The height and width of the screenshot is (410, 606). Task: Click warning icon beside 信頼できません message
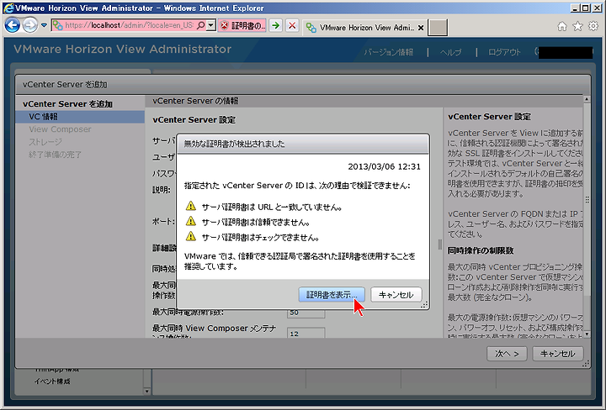191,221
